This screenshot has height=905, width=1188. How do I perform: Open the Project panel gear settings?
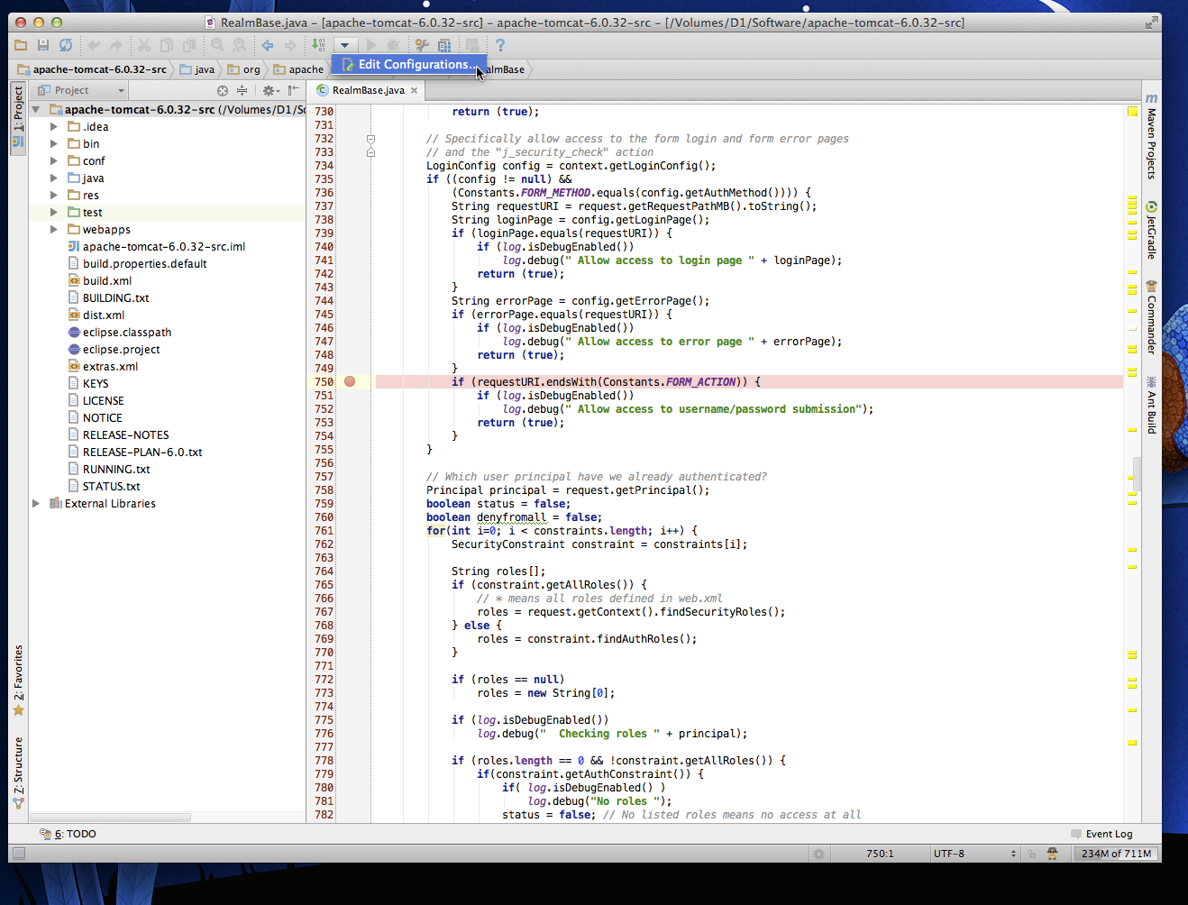pos(270,90)
